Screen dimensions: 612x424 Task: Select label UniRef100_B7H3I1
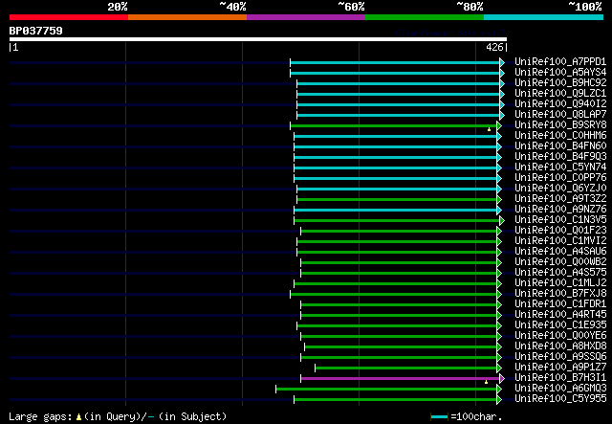[560, 378]
